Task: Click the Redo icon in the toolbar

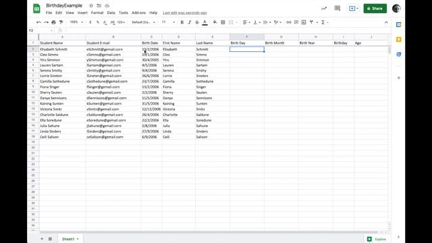Action: (x=46, y=22)
